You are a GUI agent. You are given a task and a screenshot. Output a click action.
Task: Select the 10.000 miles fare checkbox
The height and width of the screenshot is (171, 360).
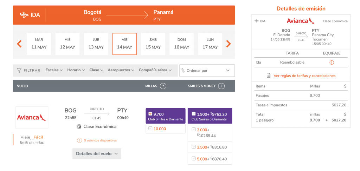150,129
